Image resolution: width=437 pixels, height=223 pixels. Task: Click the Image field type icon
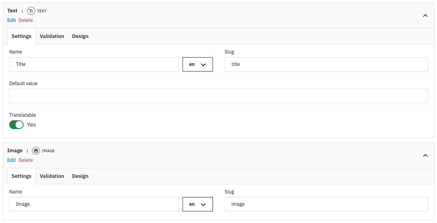tap(36, 151)
